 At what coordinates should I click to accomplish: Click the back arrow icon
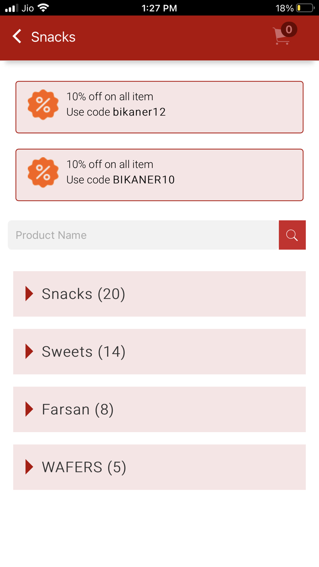[16, 36]
